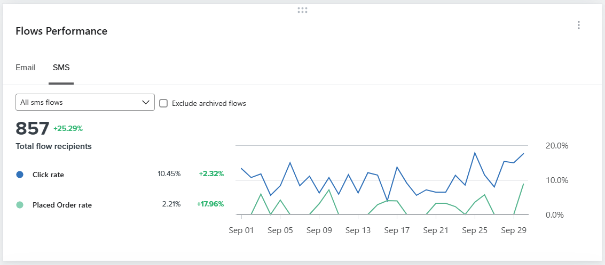Click the Sep 13 axis label
Screen dimensions: 605x265
point(358,230)
